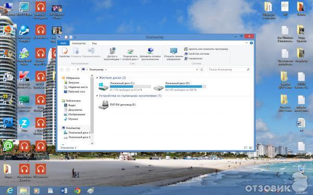This screenshot has height=195, width=313.
Task: Click the Back navigation arrow
Action: point(62,70)
